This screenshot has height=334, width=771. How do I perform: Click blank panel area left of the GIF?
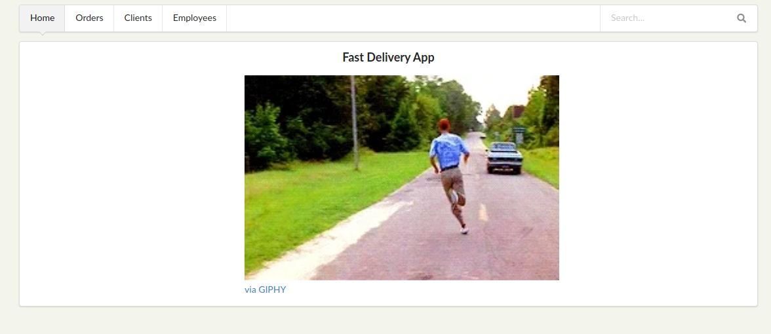point(132,177)
